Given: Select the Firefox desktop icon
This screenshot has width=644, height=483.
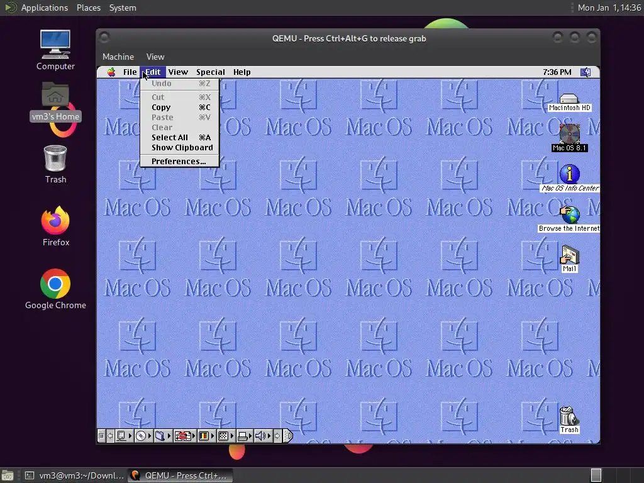Looking at the screenshot, I should point(55,226).
